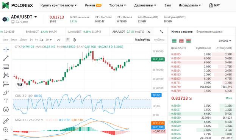Open the Fibonacci retracement tool
This screenshot has height=140, width=236.
pos(6,67)
